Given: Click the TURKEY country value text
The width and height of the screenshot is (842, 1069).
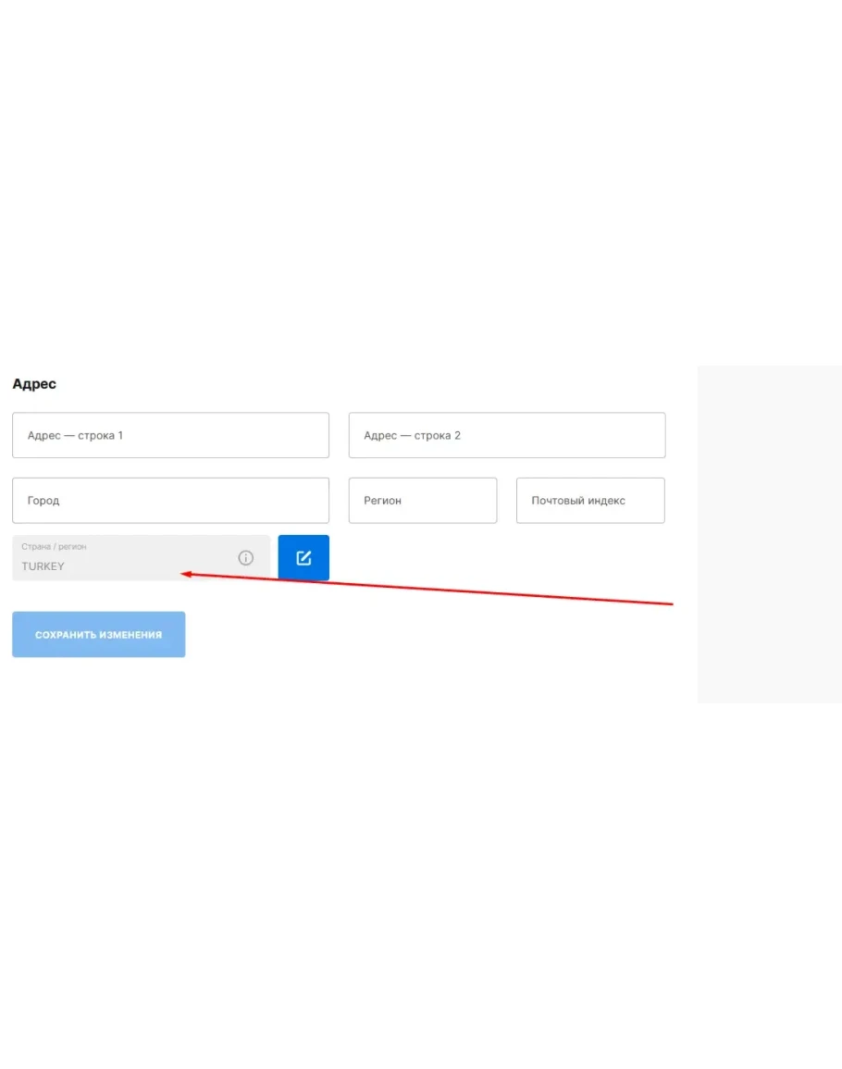Looking at the screenshot, I should [x=43, y=566].
